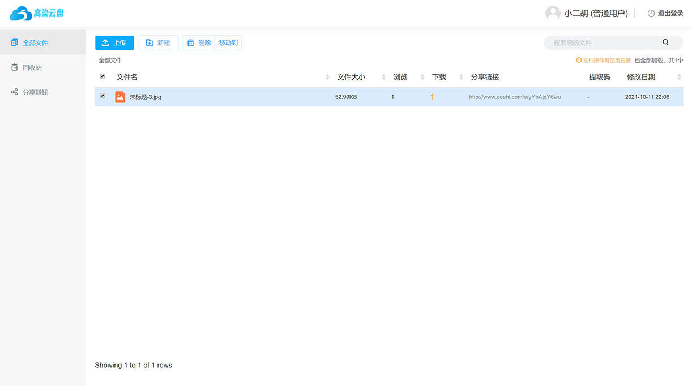The height and width of the screenshot is (386, 692).
Task: Click the search magnifier icon
Action: (x=665, y=42)
